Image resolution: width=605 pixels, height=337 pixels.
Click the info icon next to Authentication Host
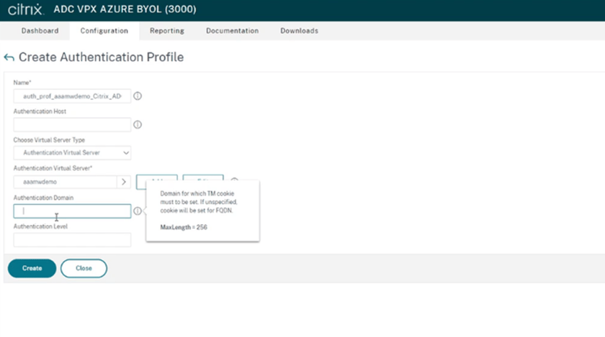tap(138, 124)
